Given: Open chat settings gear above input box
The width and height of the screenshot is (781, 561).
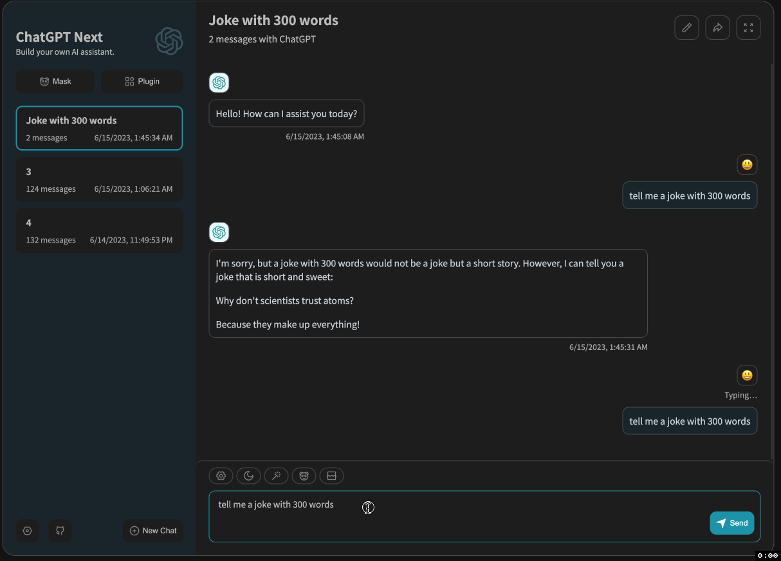Looking at the screenshot, I should pyautogui.click(x=221, y=476).
